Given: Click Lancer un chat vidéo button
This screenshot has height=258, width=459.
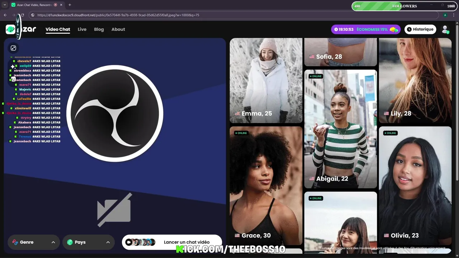Looking at the screenshot, I should point(172,242).
